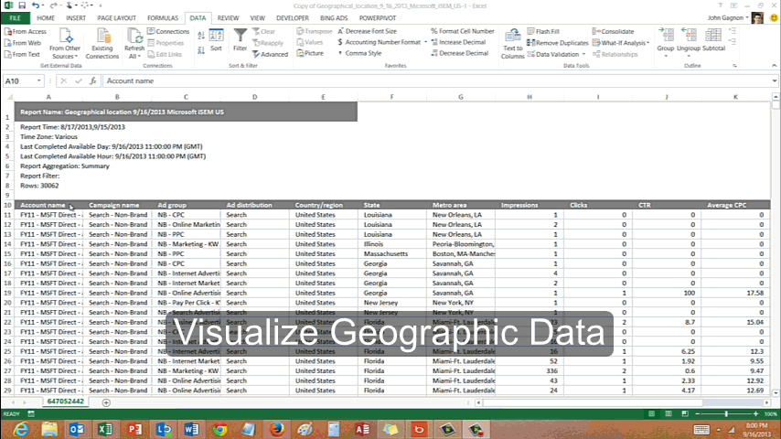Apply Comma Style format

(x=359, y=53)
